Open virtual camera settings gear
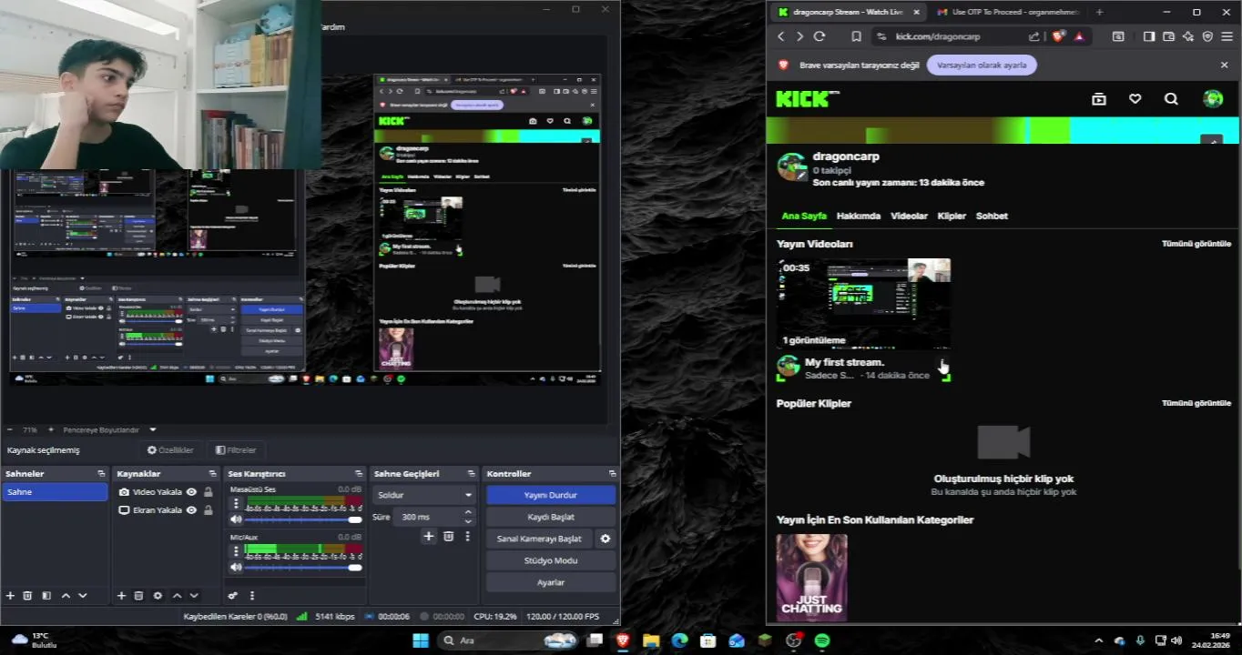Screen dimensions: 1242x655 point(605,539)
